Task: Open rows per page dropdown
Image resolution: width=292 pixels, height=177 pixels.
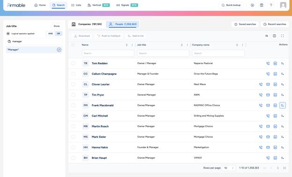Action: click(229, 168)
